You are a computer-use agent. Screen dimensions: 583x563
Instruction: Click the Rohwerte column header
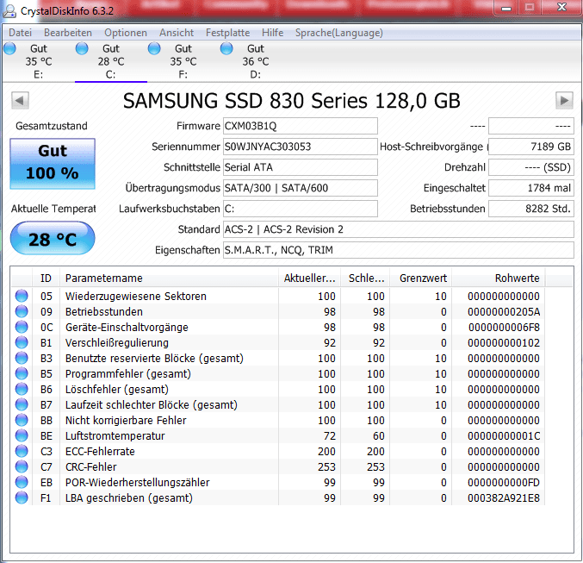499,278
